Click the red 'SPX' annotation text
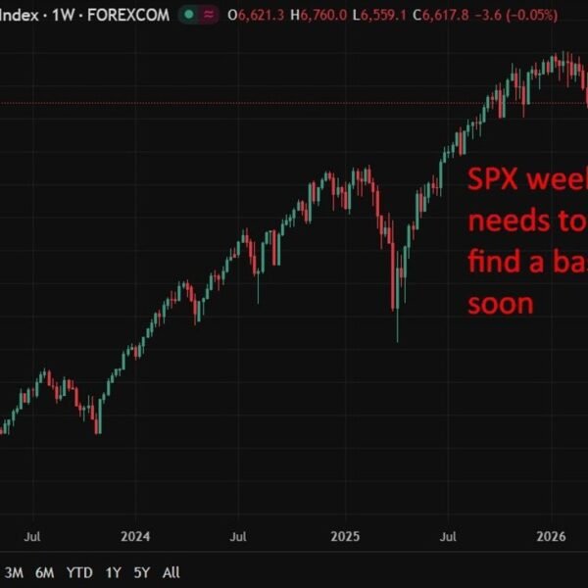The image size is (588, 588). [x=494, y=178]
